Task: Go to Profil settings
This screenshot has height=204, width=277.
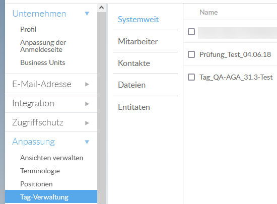Action: (28, 29)
